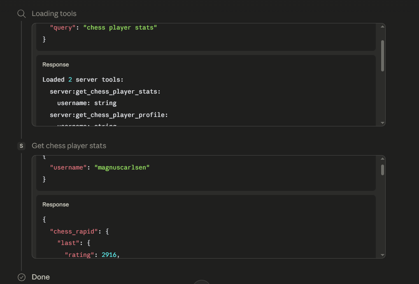Click the "last" key
This screenshot has width=419, height=284.
pyautogui.click(x=68, y=243)
